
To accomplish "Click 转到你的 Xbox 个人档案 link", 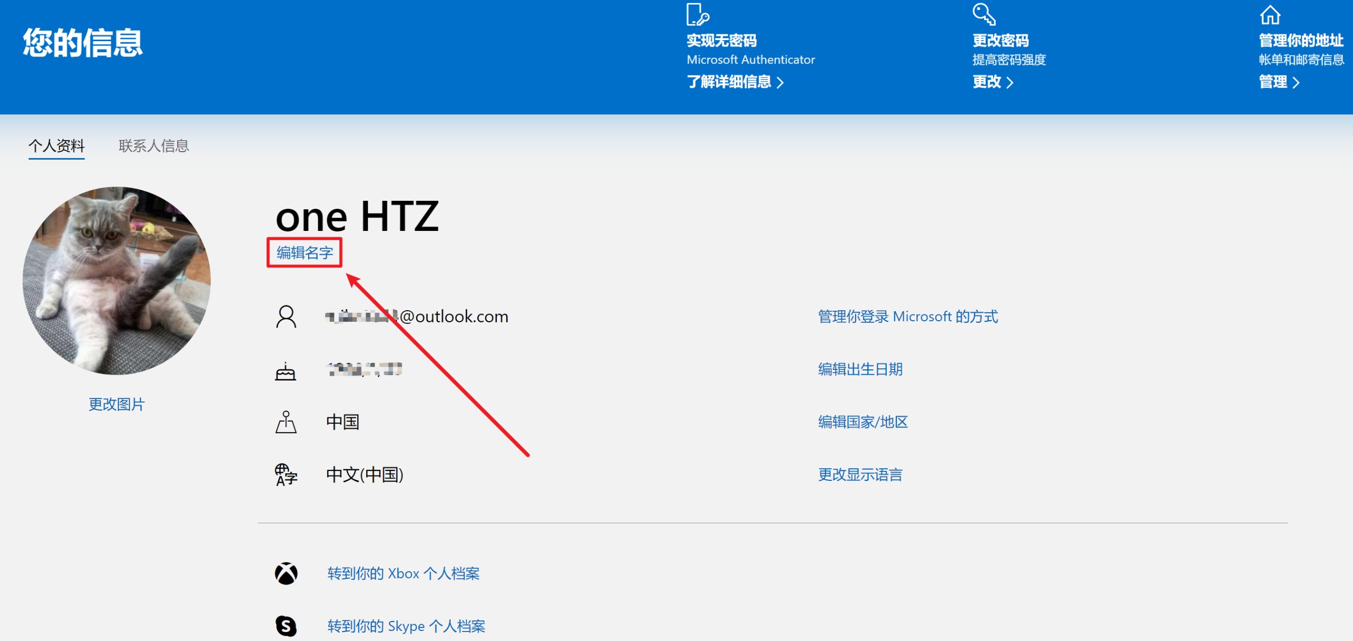I will coord(404,573).
